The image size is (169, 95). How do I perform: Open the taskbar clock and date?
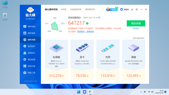[159, 92]
